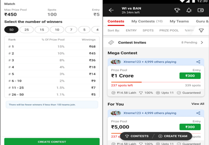The width and height of the screenshot is (209, 145).
Task: Select 50 winners option
Action: click(11, 30)
